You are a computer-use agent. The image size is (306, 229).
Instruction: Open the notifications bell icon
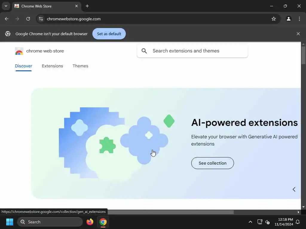[298, 222]
